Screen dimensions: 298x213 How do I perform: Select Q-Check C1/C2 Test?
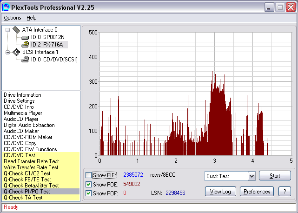(x=41, y=173)
